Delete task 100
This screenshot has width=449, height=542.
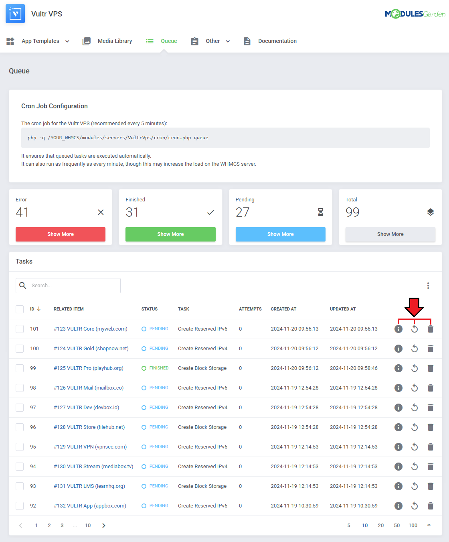click(431, 349)
